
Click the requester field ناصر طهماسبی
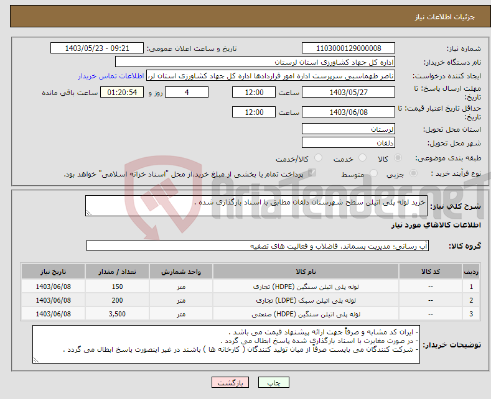click(271, 76)
